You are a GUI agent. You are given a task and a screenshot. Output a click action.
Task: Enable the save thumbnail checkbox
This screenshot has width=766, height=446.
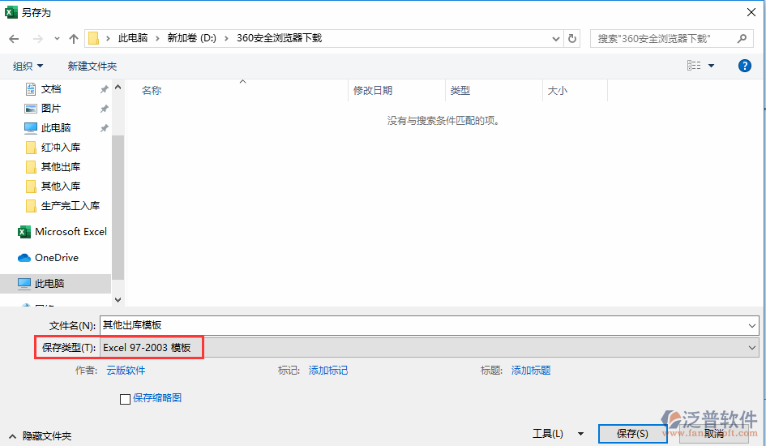click(125, 399)
